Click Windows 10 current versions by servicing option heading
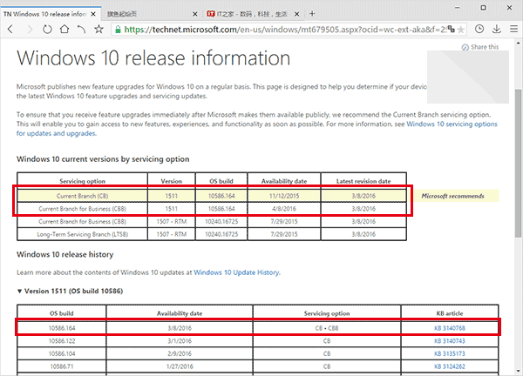 point(103,159)
